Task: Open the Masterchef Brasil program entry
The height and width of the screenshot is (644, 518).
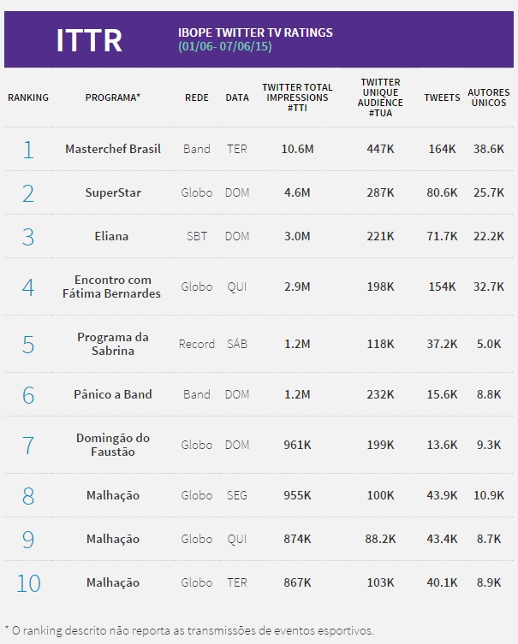Action: pos(113,149)
